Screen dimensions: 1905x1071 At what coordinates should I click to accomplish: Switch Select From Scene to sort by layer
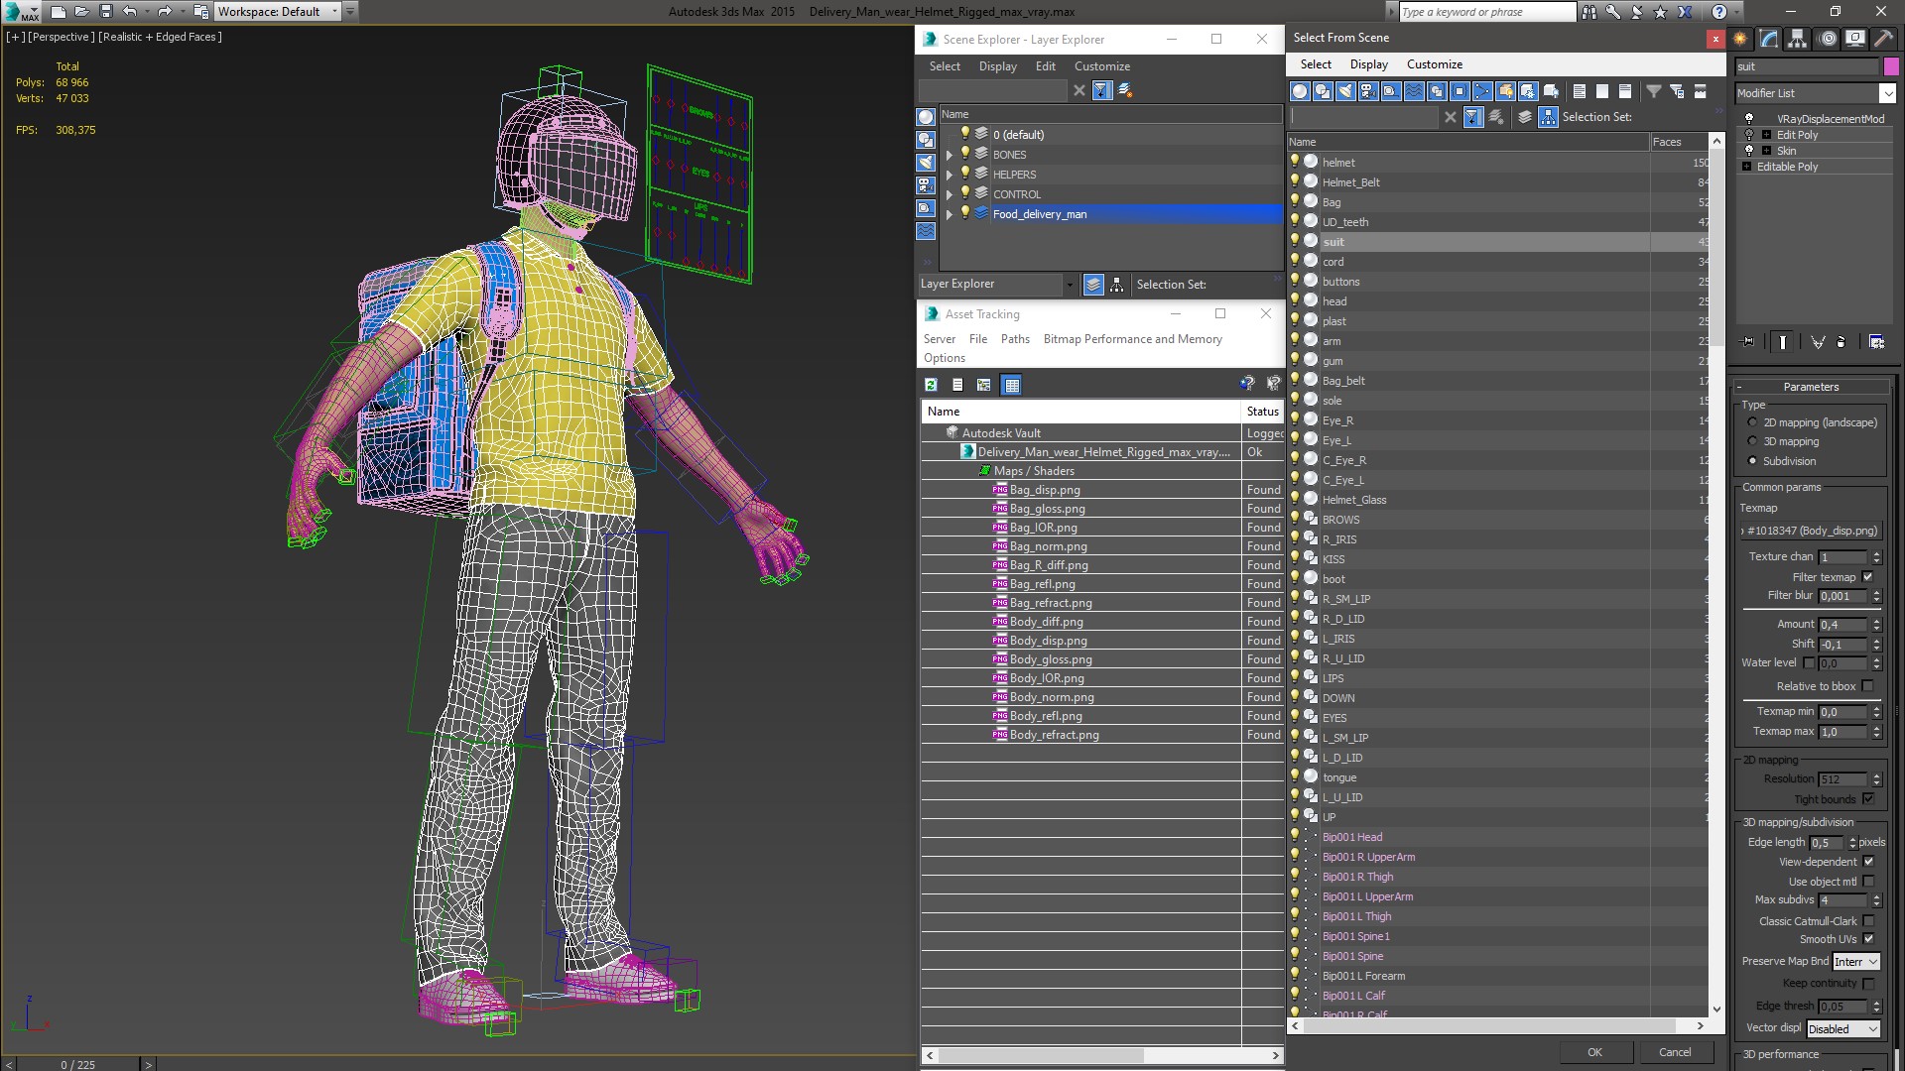(1525, 117)
